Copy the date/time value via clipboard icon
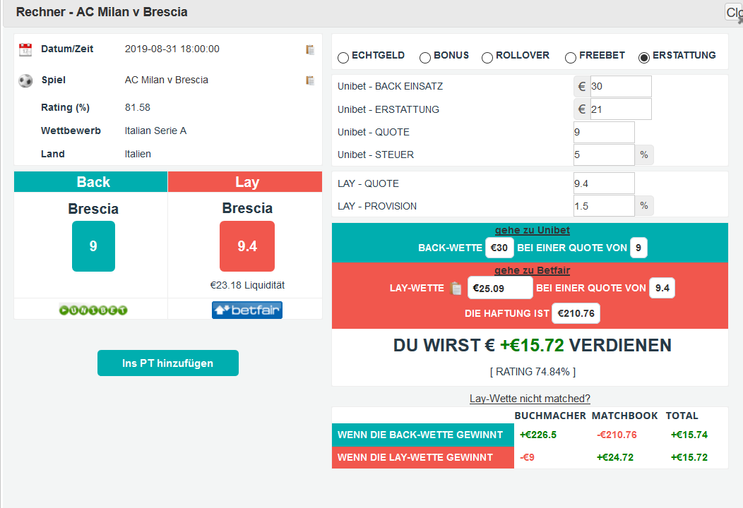 [x=310, y=49]
